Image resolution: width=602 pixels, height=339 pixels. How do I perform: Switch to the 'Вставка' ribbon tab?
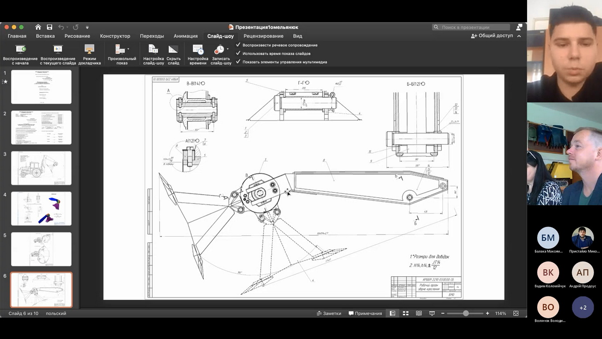tap(45, 36)
